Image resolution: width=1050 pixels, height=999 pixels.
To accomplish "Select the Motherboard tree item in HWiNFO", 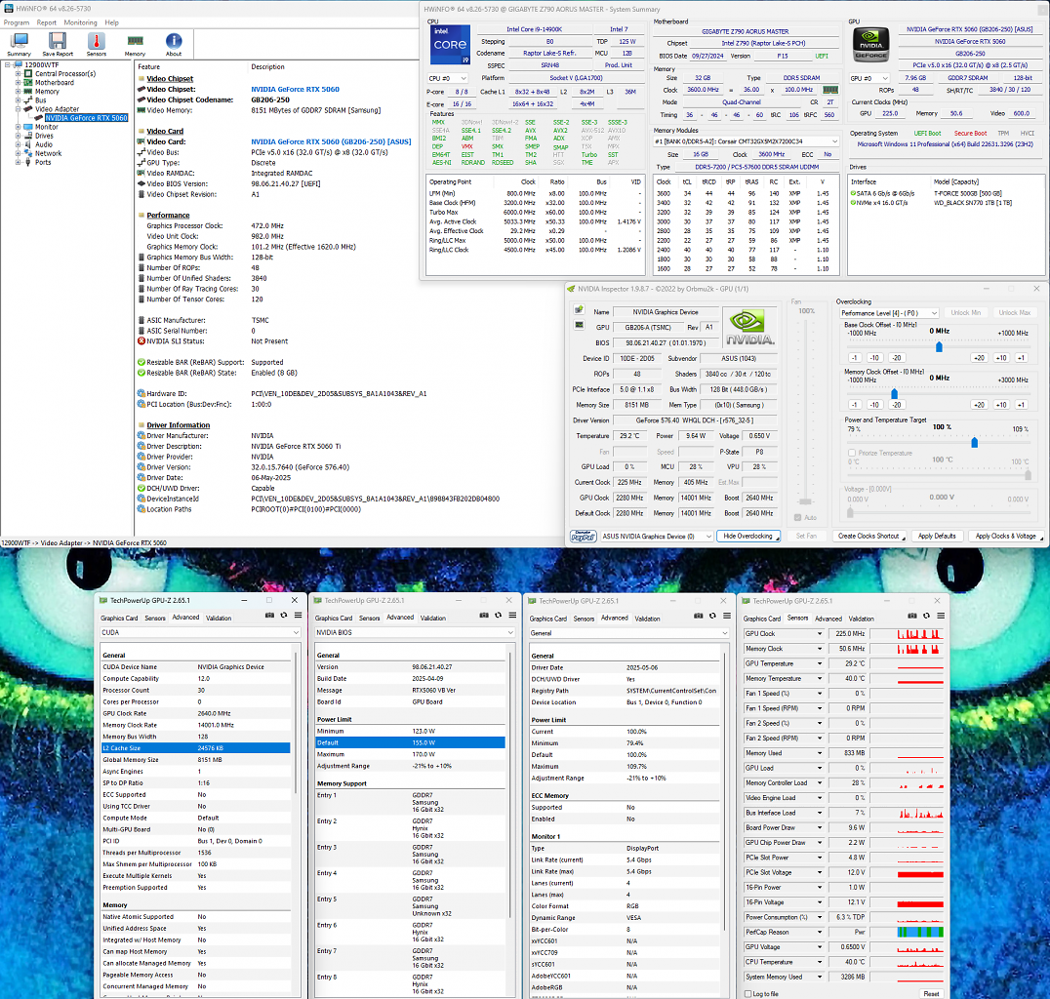I will point(55,83).
